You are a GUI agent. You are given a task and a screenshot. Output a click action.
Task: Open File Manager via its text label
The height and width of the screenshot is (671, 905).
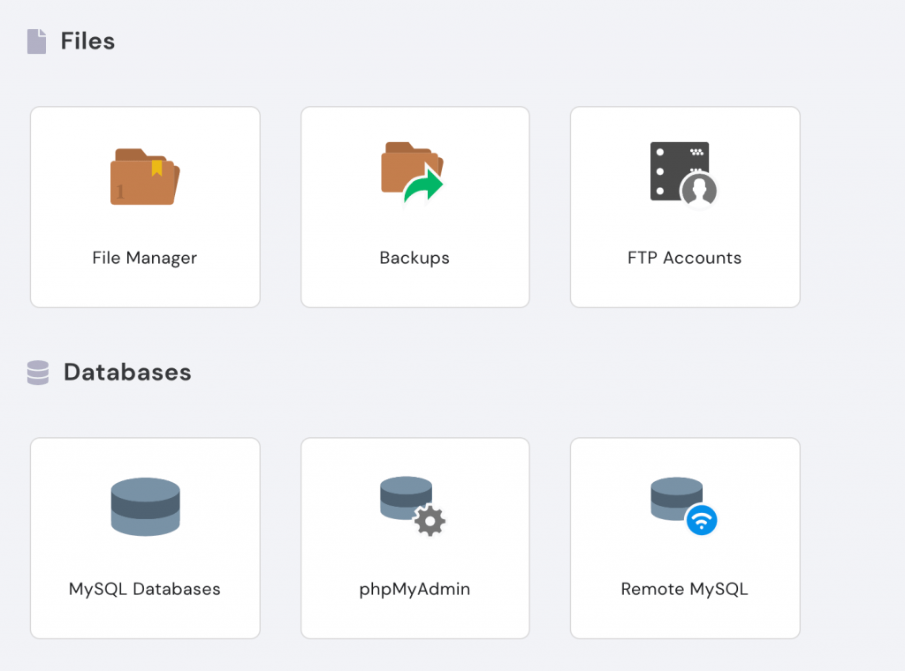point(145,259)
